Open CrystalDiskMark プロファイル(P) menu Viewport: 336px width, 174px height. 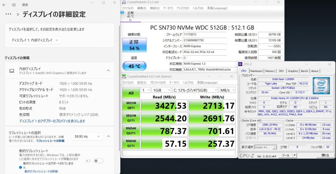[x=158, y=82]
